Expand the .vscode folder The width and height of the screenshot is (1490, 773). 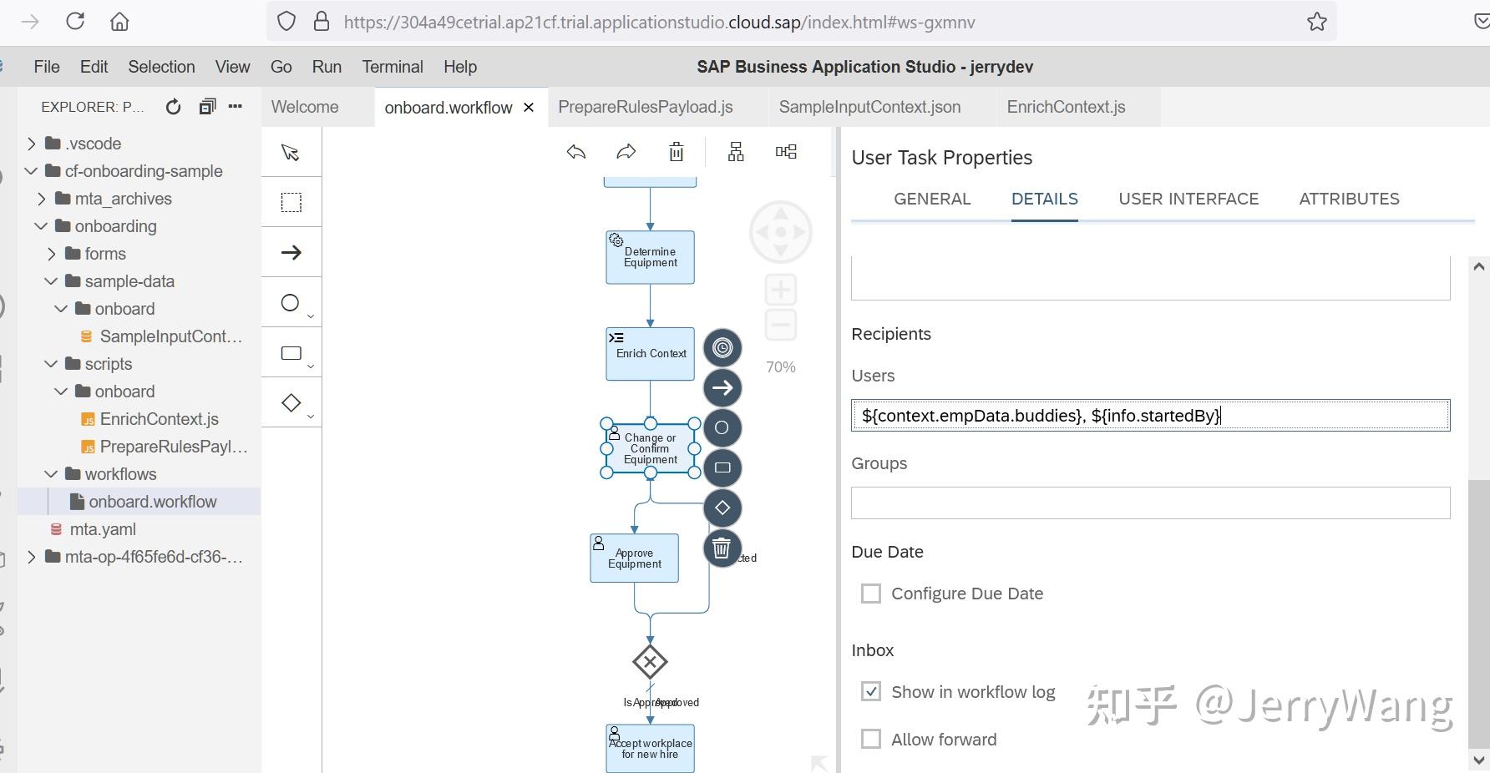click(33, 143)
